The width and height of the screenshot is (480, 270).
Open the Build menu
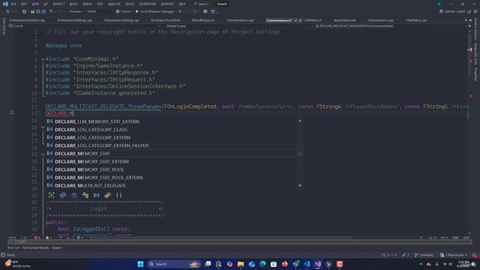point(73,4)
